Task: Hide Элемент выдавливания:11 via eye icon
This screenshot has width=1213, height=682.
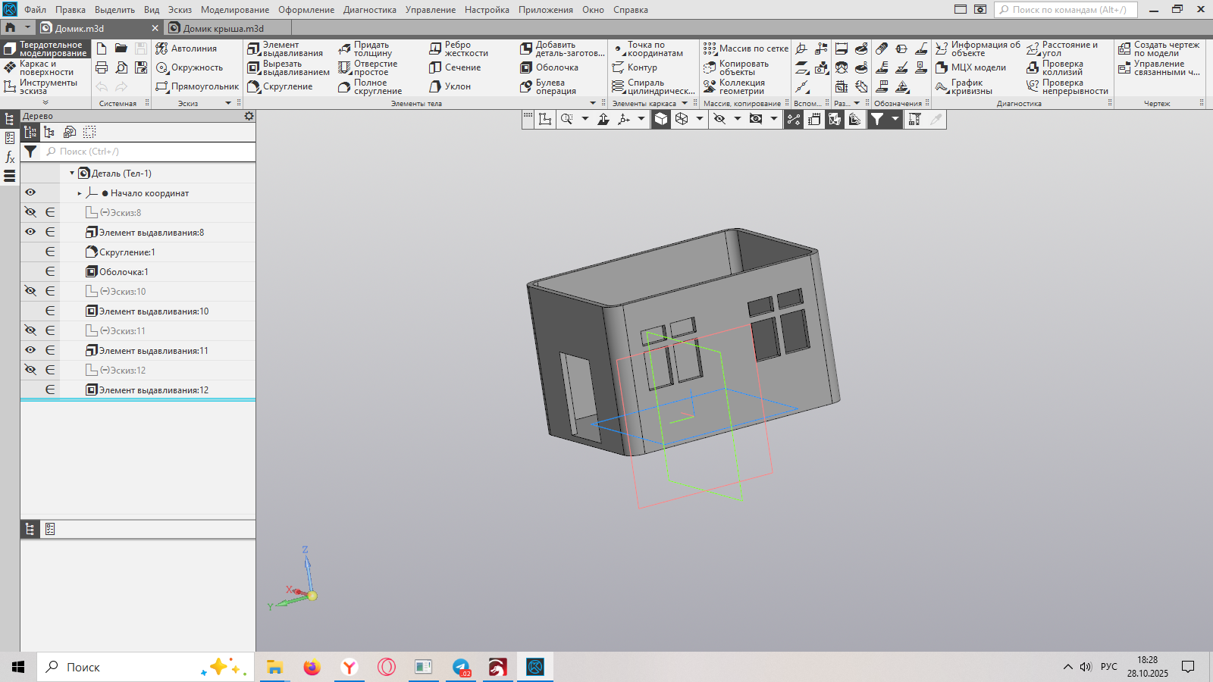Action: click(x=30, y=350)
